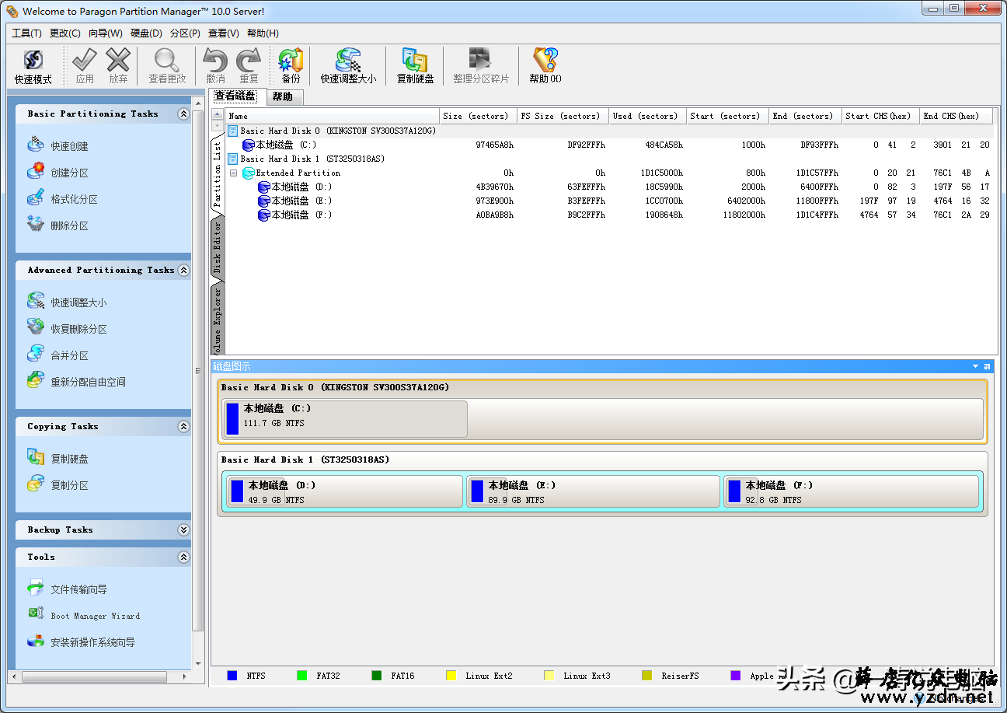Click 创建分区 icon in sidebar
1007x713 pixels.
coord(36,172)
